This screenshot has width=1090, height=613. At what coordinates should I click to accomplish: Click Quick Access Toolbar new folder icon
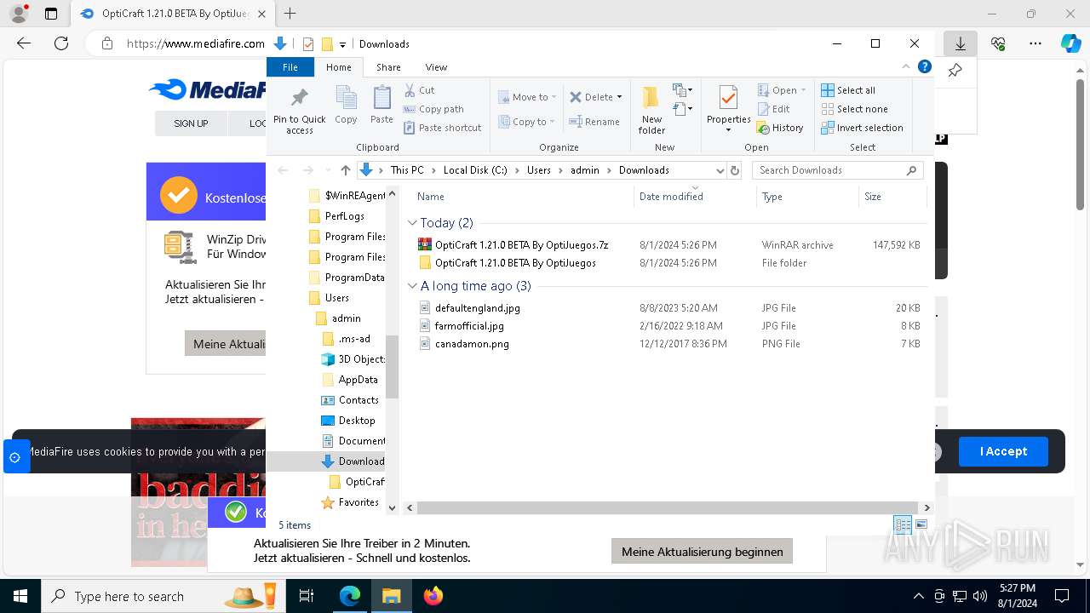tap(327, 44)
